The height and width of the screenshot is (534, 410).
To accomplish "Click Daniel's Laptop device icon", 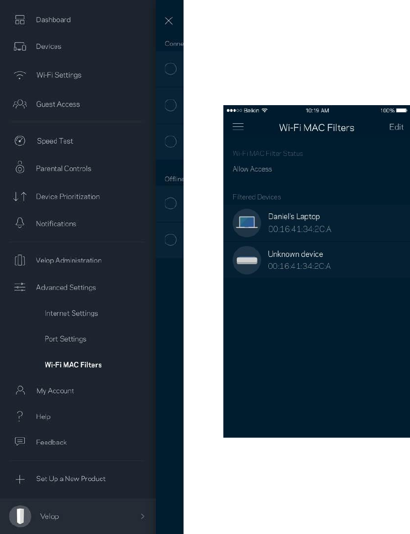I will point(247,223).
